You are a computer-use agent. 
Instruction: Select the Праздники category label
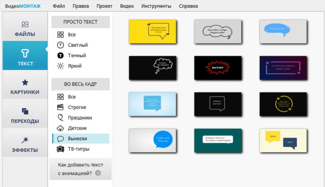click(x=80, y=118)
